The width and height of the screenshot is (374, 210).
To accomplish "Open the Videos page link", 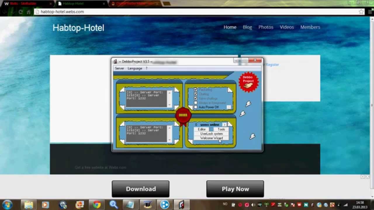I will (x=287, y=27).
